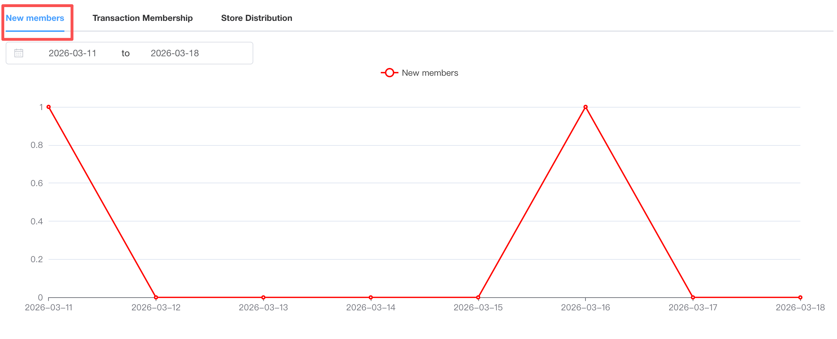Click the New members legend label
Image resolution: width=837 pixels, height=339 pixels.
(x=430, y=73)
